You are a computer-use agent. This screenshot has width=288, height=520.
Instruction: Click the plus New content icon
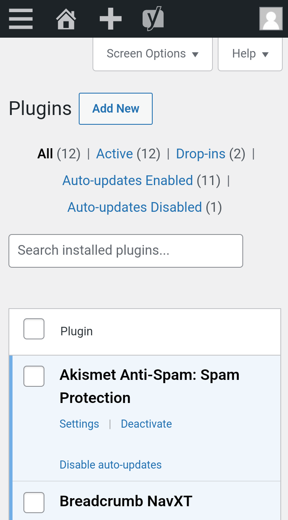coord(111,19)
